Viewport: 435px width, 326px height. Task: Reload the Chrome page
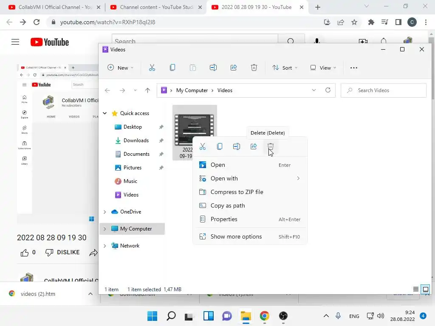pyautogui.click(x=37, y=22)
